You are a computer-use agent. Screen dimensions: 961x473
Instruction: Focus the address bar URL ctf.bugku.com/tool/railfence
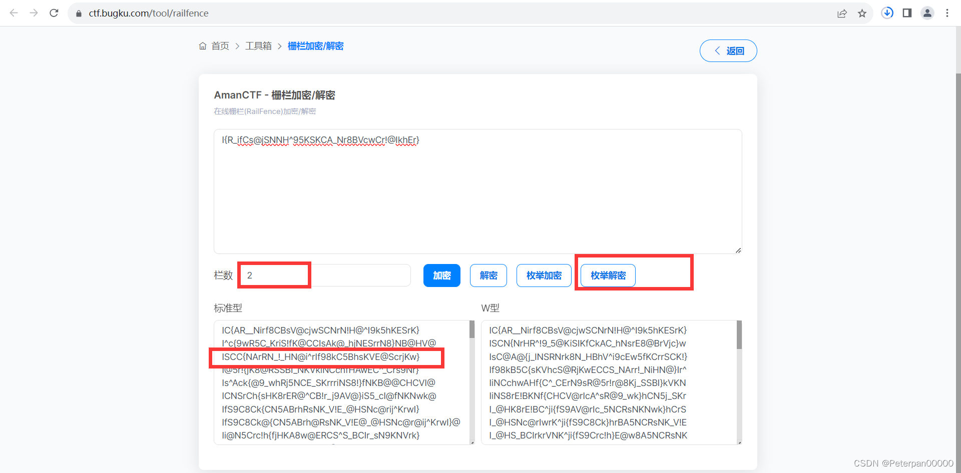pos(149,13)
